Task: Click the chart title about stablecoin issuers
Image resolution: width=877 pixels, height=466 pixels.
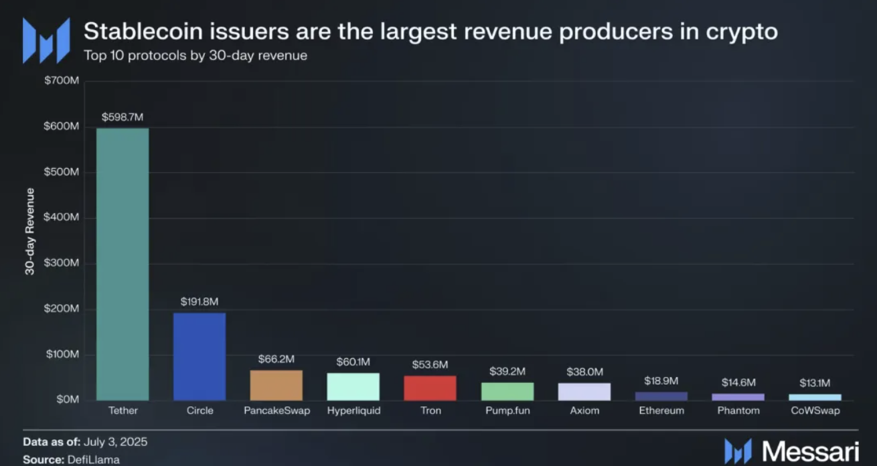Action: click(x=430, y=31)
